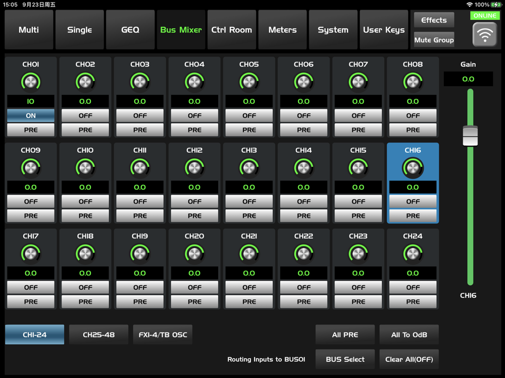This screenshot has width=505, height=378.
Task: Open the System tab
Action: [333, 30]
